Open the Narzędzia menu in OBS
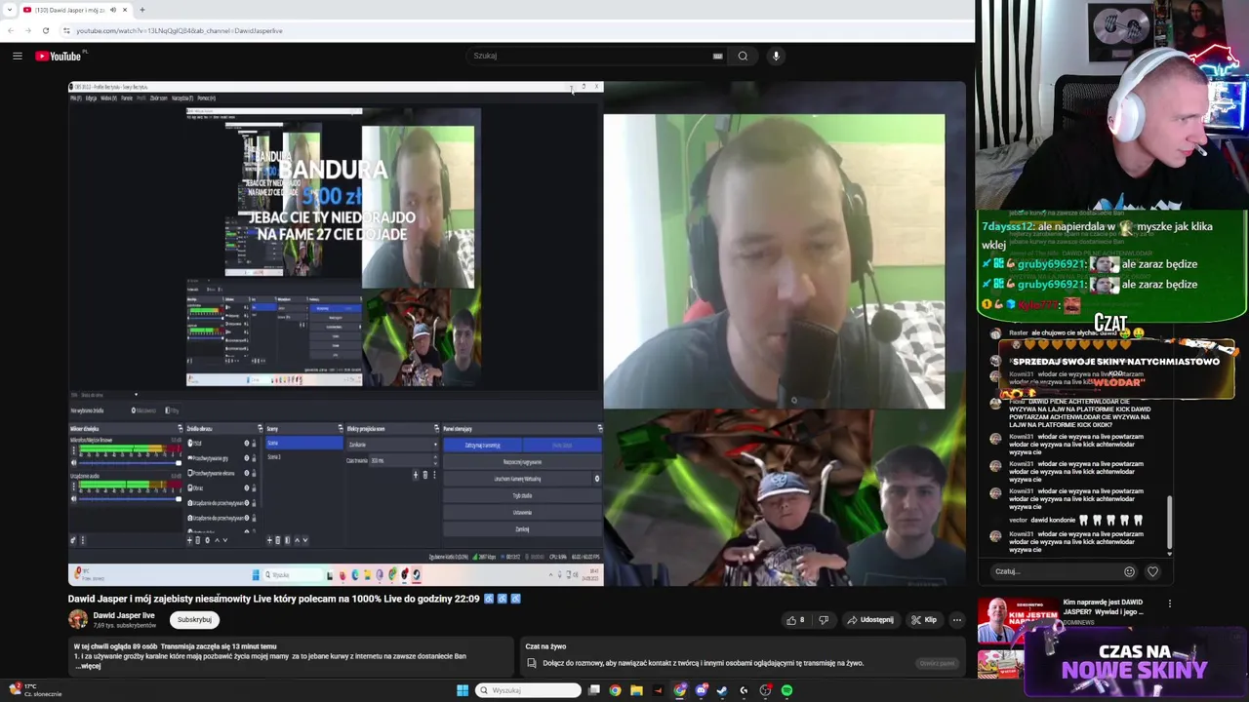The height and width of the screenshot is (702, 1249). coord(182,98)
